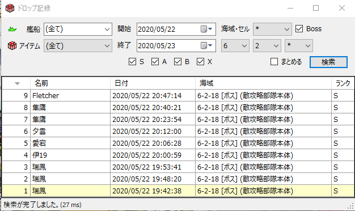Select row 8 隼鷹 at 20:40:21
The image size is (355, 211).
(178, 108)
